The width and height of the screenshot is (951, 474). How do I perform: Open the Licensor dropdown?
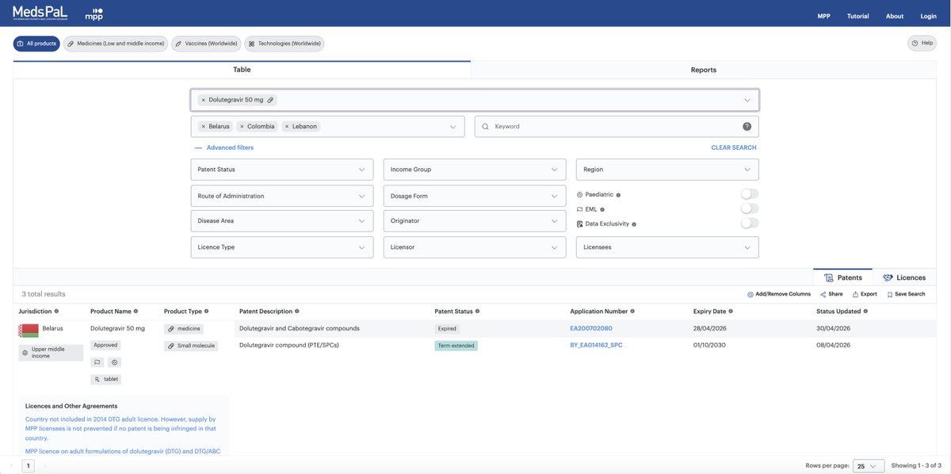click(474, 247)
